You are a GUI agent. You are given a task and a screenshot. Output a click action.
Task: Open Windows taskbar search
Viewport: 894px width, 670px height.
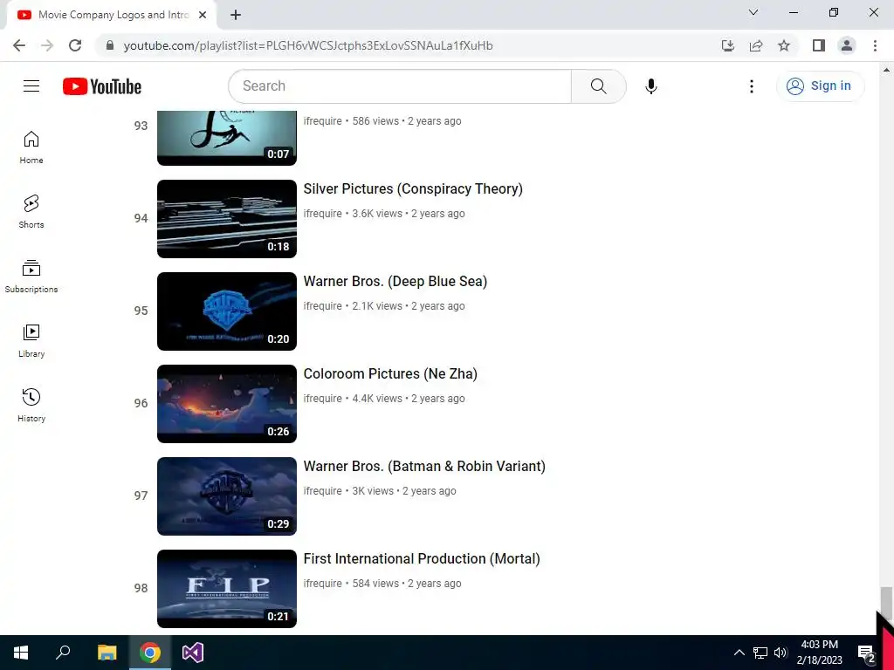(x=63, y=653)
